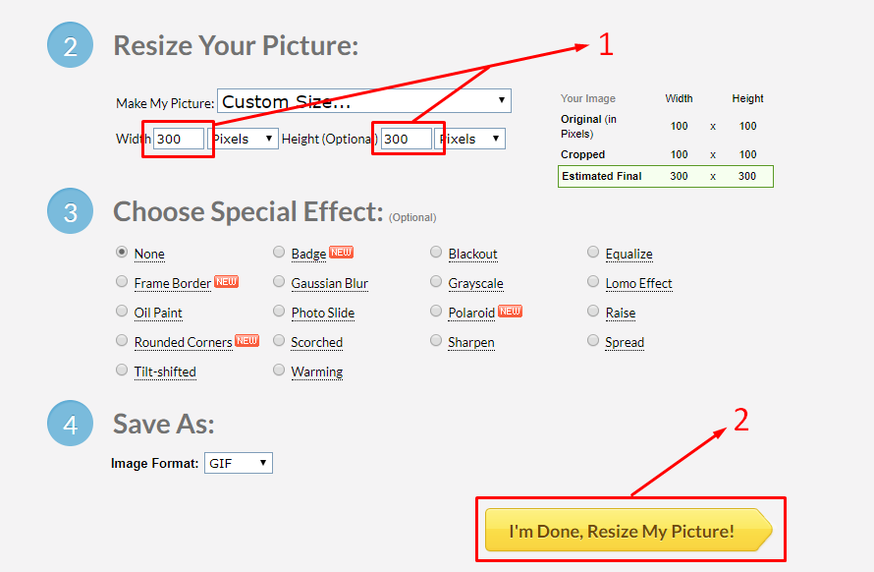Click the step 4 circle icon
The height and width of the screenshot is (572, 874).
point(70,424)
